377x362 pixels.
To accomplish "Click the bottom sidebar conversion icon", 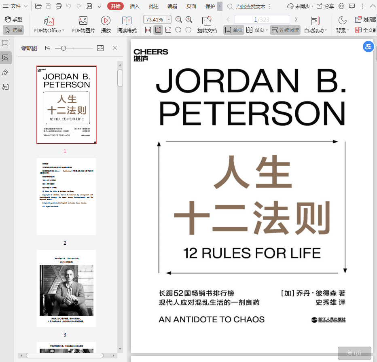I will 5,87.
